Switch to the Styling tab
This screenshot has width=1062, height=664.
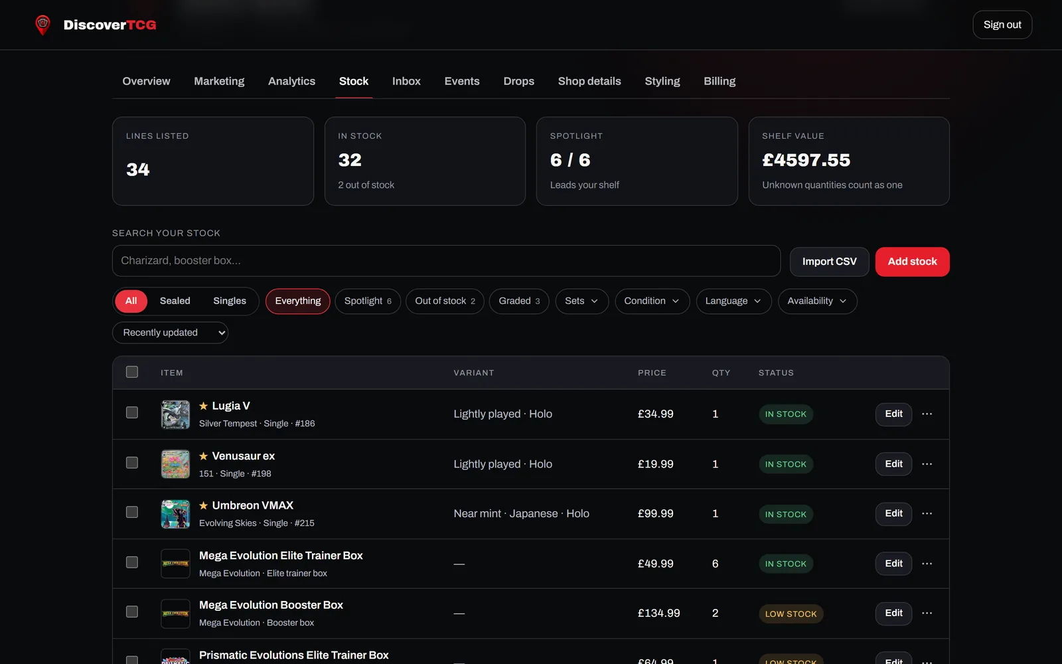[662, 81]
